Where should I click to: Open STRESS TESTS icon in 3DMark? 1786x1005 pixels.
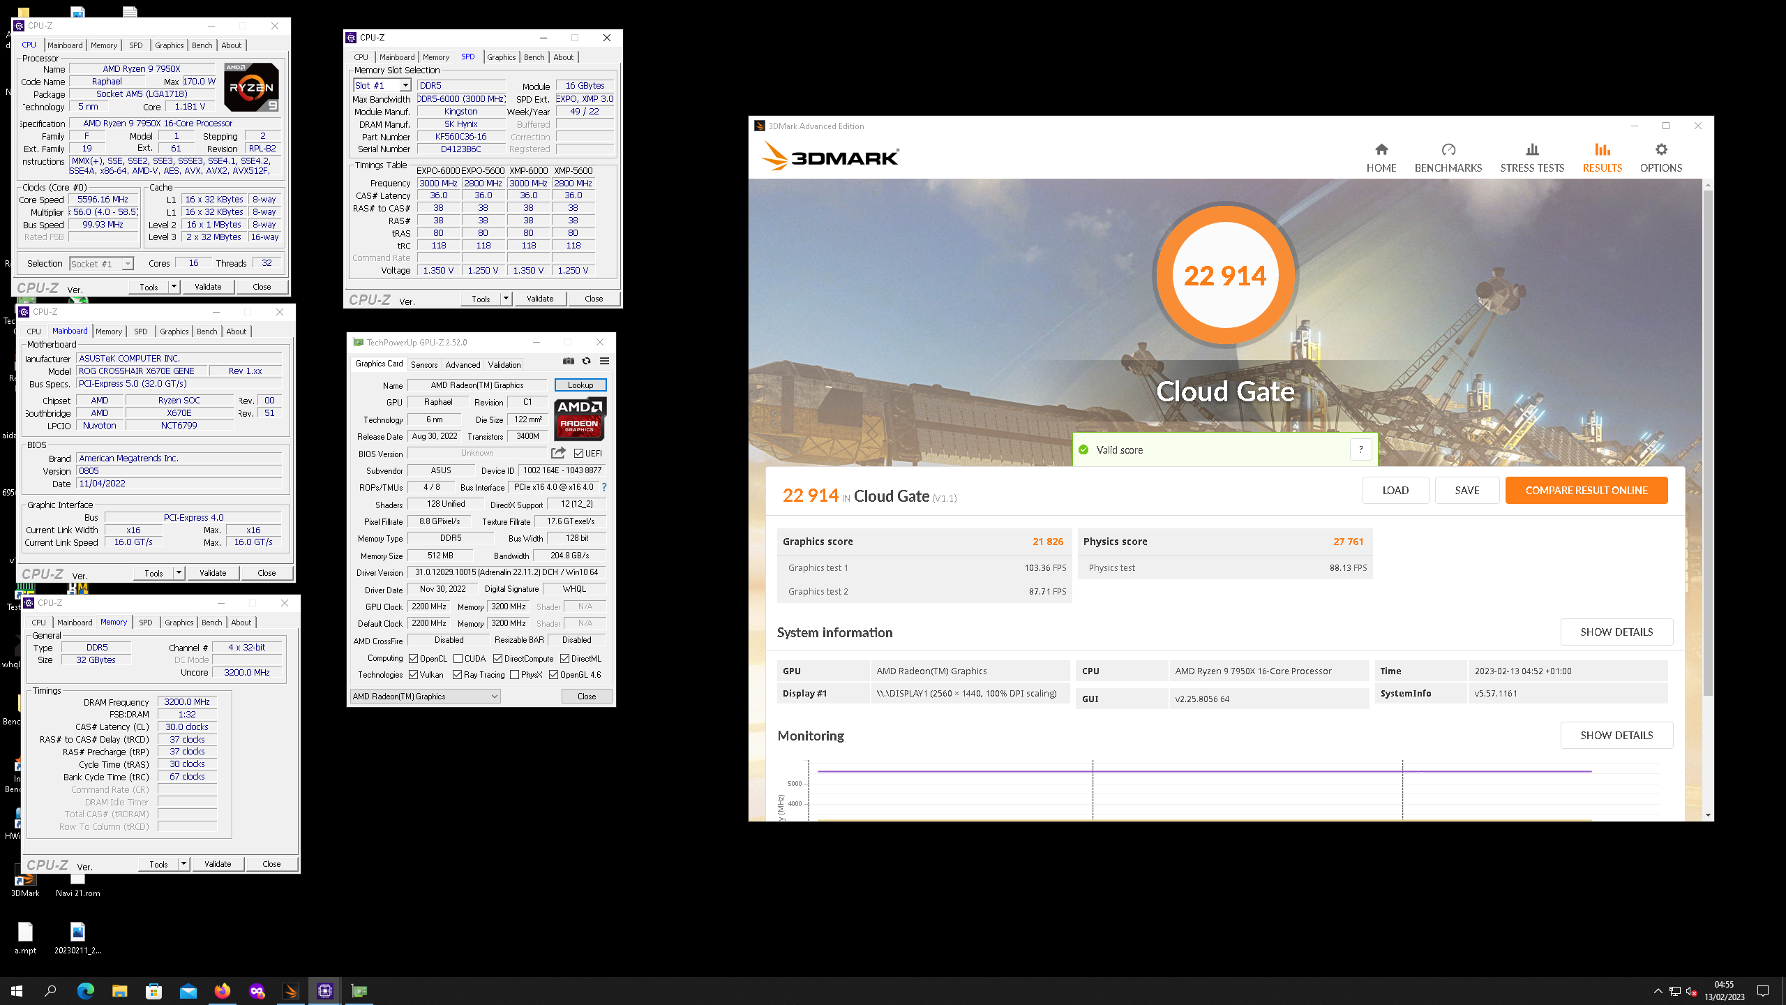pyautogui.click(x=1532, y=149)
